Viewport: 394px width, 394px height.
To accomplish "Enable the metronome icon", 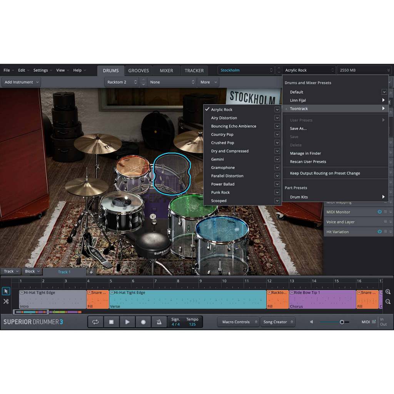I will [x=159, y=322].
